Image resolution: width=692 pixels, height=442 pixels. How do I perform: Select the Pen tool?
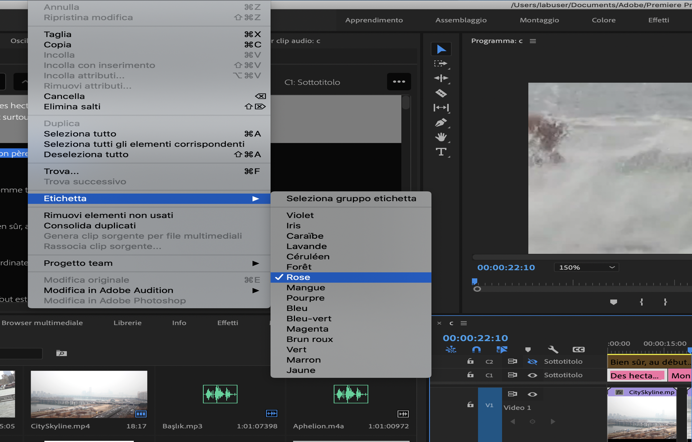coord(441,123)
